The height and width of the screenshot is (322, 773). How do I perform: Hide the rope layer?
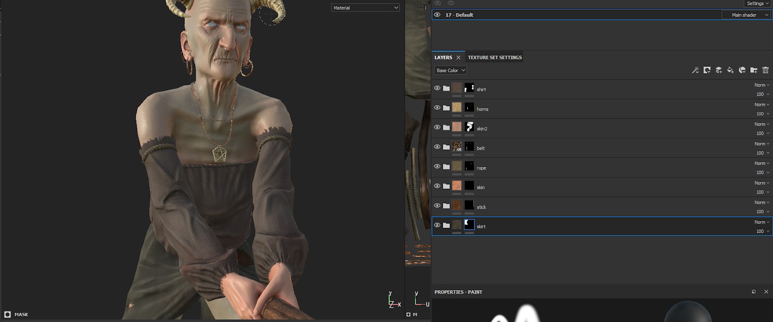[437, 167]
